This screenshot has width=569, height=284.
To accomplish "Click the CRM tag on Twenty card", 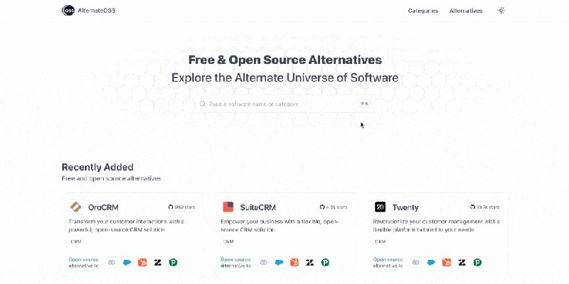I will pos(380,241).
